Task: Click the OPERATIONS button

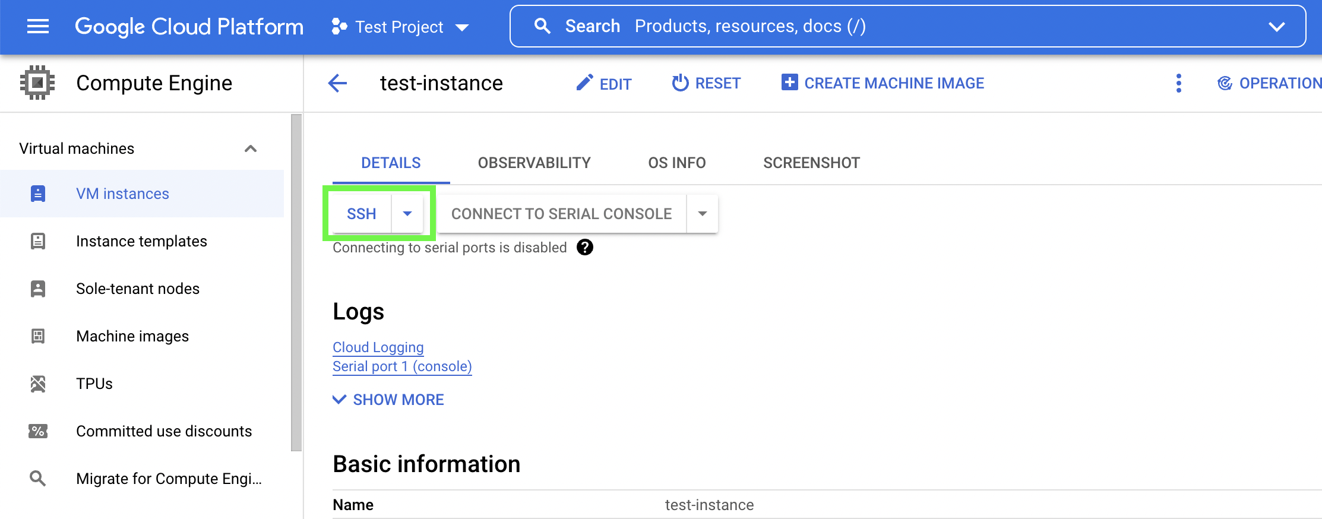Action: pyautogui.click(x=1269, y=83)
